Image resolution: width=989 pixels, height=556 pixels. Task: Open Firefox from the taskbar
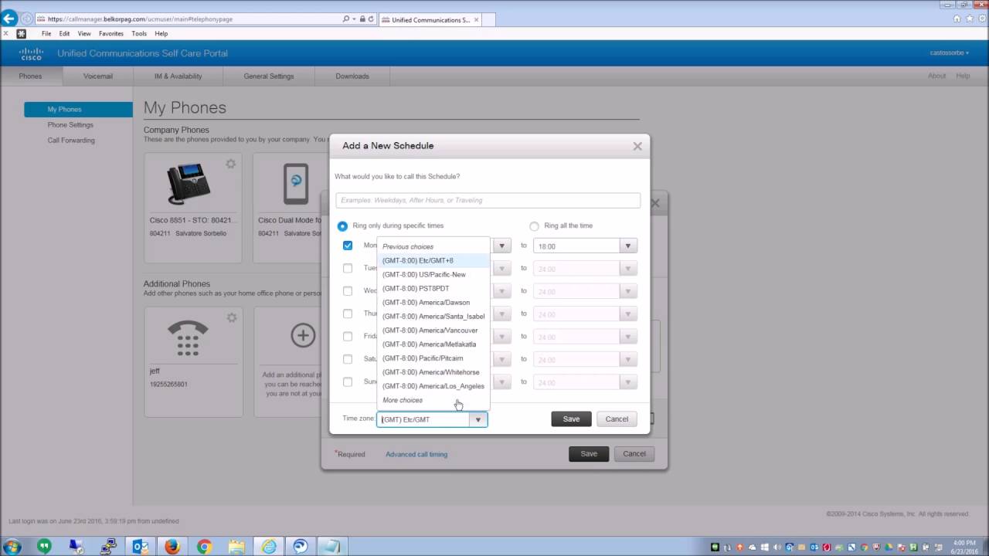click(x=172, y=547)
